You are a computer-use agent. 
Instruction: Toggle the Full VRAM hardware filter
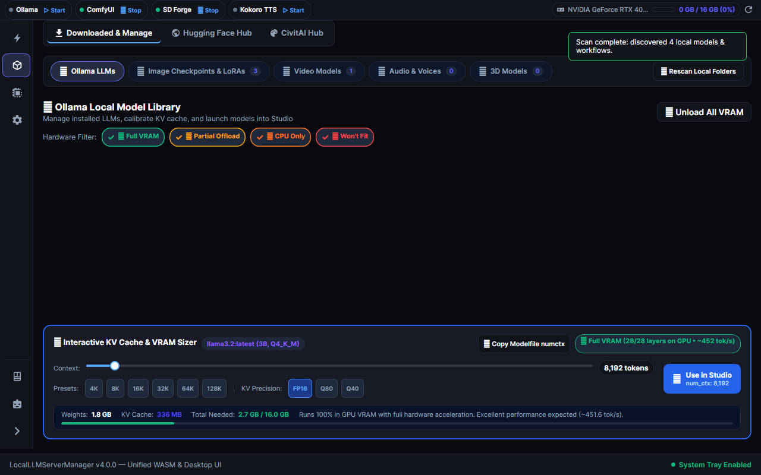tap(133, 137)
